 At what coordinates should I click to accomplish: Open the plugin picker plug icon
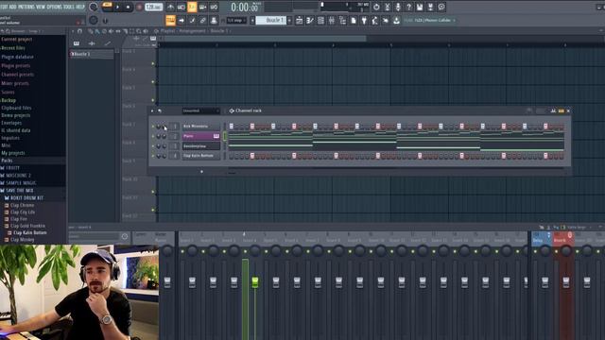point(364,20)
